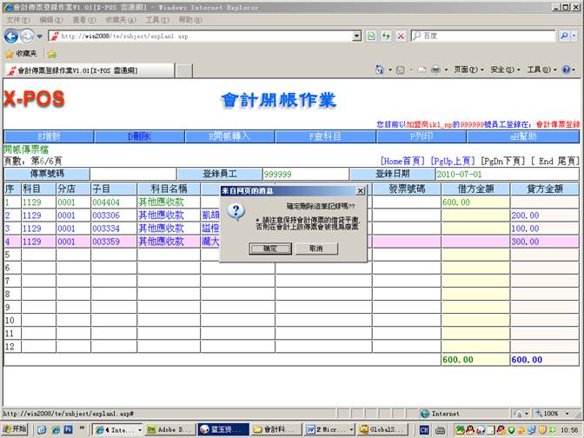Confirm deletion with 確定 button
This screenshot has width=584, height=438.
264,249
